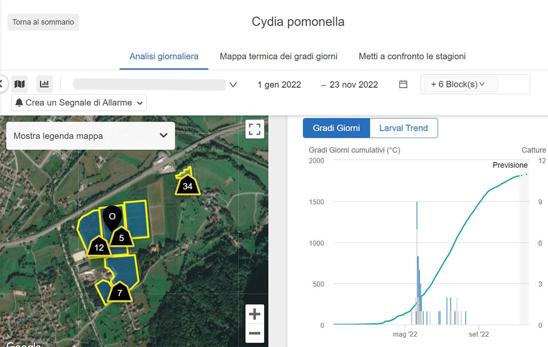Viewport: 548px width, 347px height.
Task: Click the Torna al sommario button
Action: [43, 22]
